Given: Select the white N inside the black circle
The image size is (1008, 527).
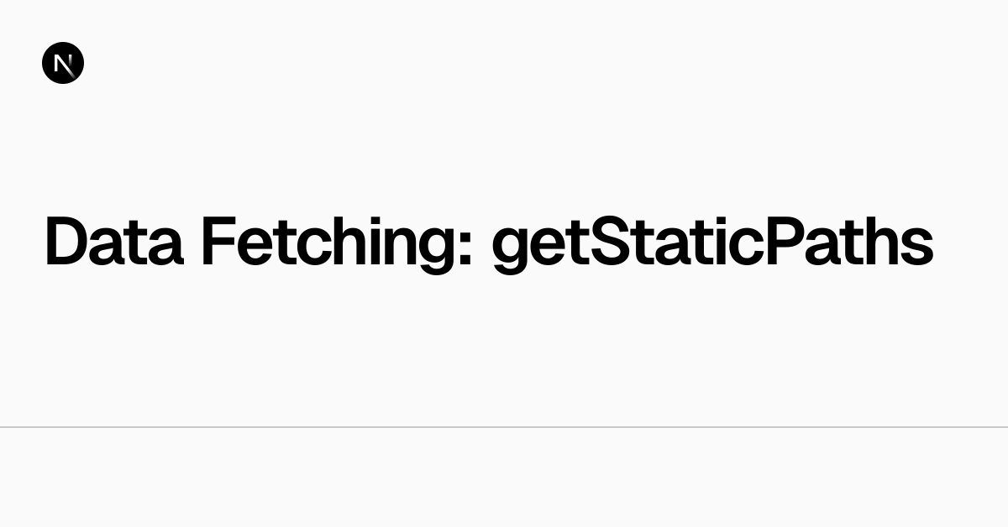Looking at the screenshot, I should click(x=63, y=64).
